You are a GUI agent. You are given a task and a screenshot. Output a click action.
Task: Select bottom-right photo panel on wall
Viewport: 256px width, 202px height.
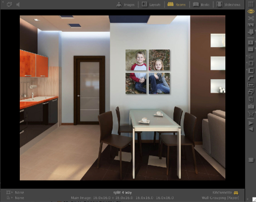point(159,83)
